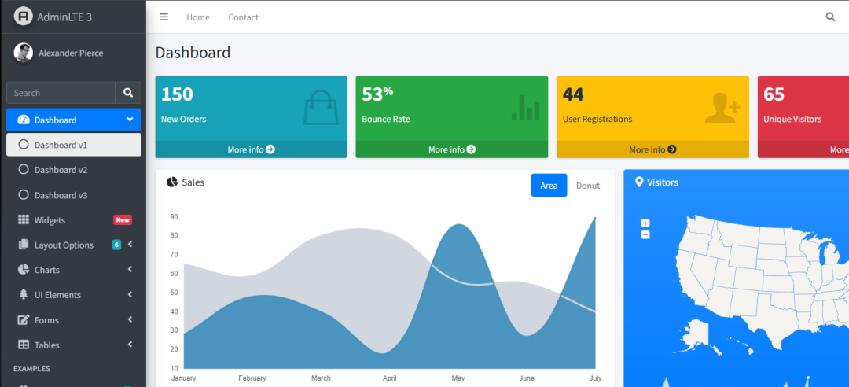This screenshot has height=387, width=849.
Task: Click More info under New Orders
Action: click(x=251, y=149)
